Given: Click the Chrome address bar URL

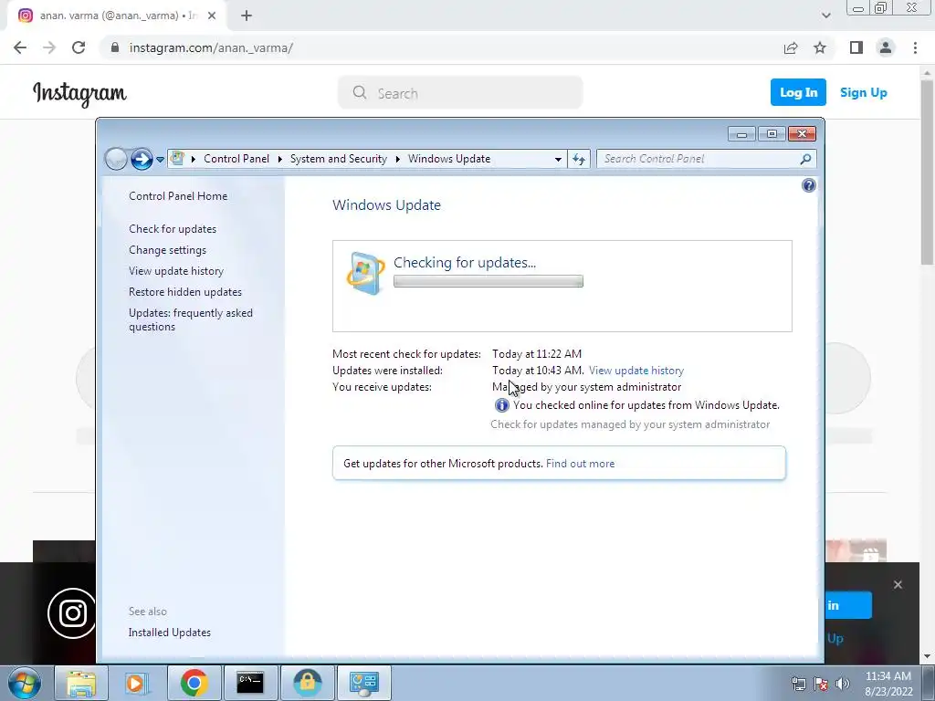Looking at the screenshot, I should pos(211,47).
